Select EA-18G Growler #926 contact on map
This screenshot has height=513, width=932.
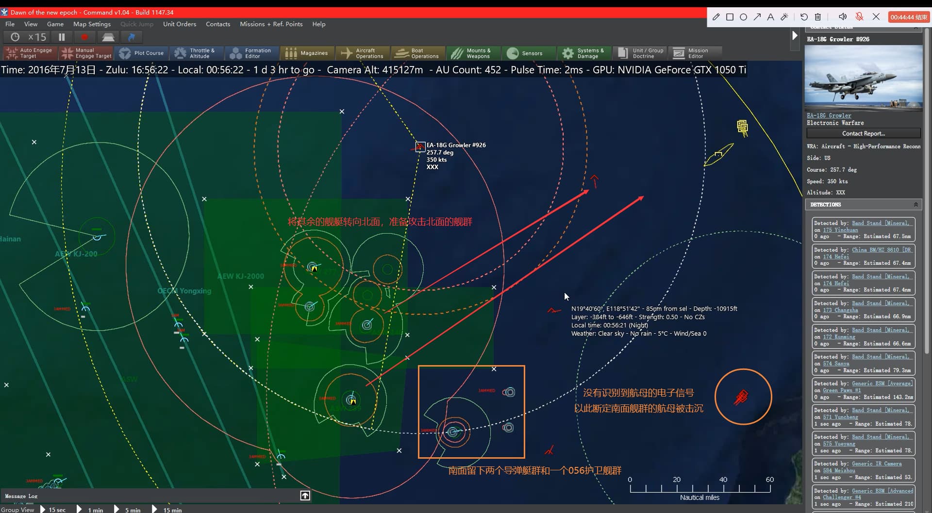click(420, 146)
